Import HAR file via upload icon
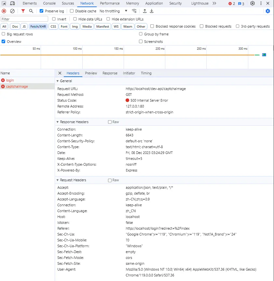The width and height of the screenshot is (274, 281). click(144, 11)
